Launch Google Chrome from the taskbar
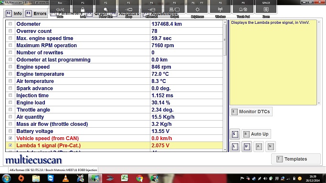The width and height of the screenshot is (326, 183). (139, 178)
